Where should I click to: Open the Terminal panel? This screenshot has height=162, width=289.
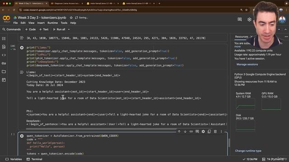coord(34,159)
